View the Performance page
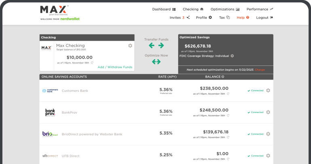The width and height of the screenshot is (311, 164). [x=260, y=9]
